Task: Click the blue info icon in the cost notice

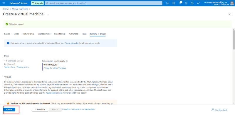Action: (8, 43)
